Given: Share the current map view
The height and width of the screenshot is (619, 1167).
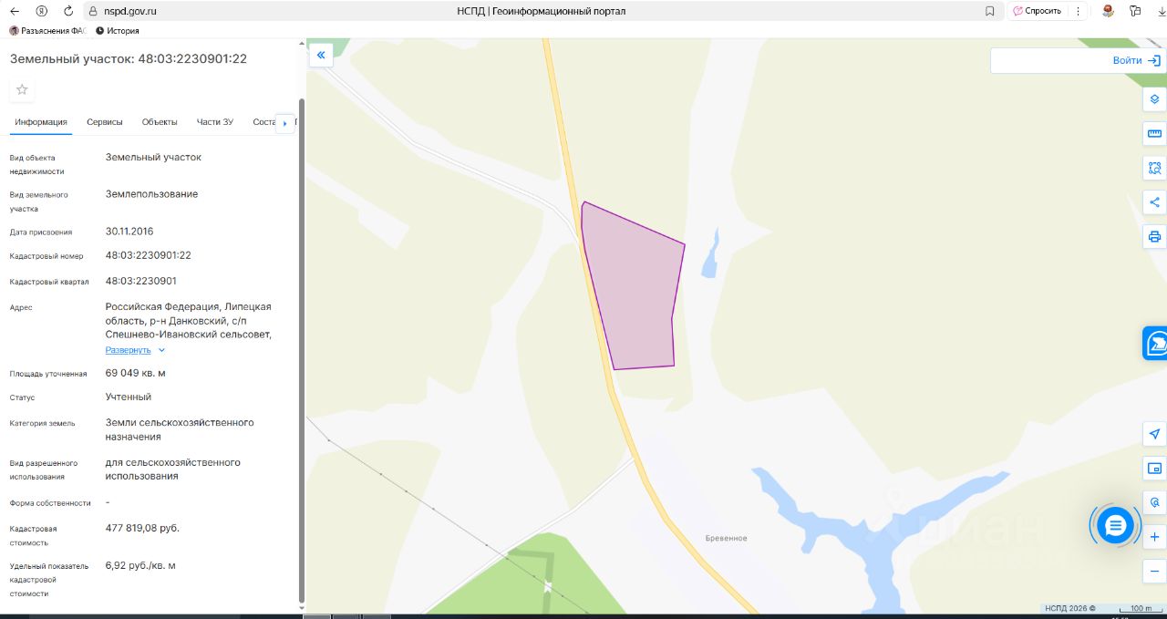Looking at the screenshot, I should coord(1154,202).
